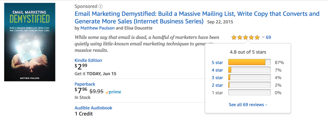Click the Sponsored info icon
The width and height of the screenshot is (328, 118).
101,6
